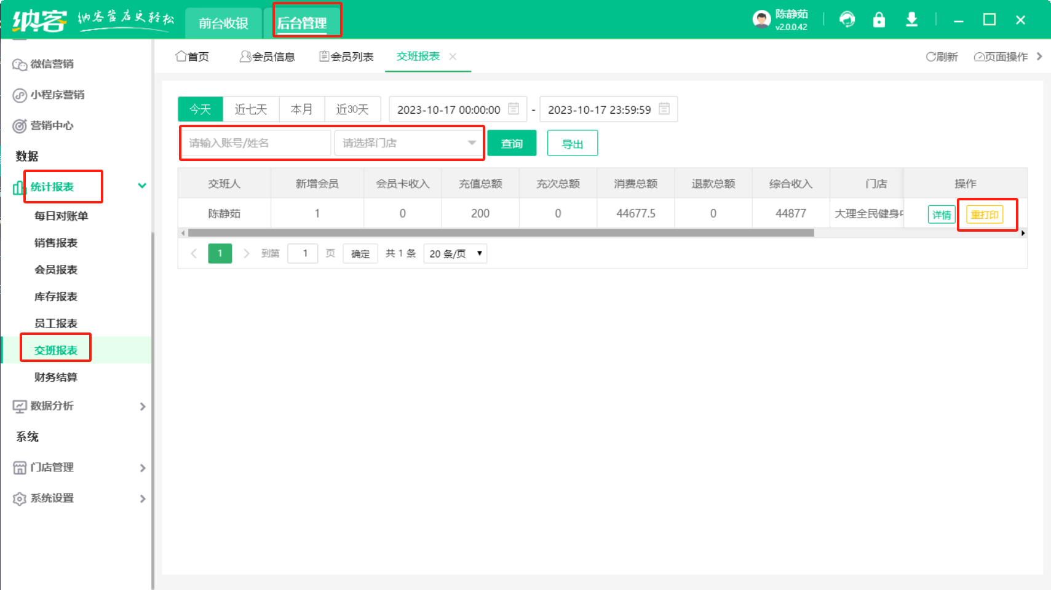Viewport: 1051px width, 590px height.
Task: Click the 查询 search button
Action: click(x=512, y=143)
